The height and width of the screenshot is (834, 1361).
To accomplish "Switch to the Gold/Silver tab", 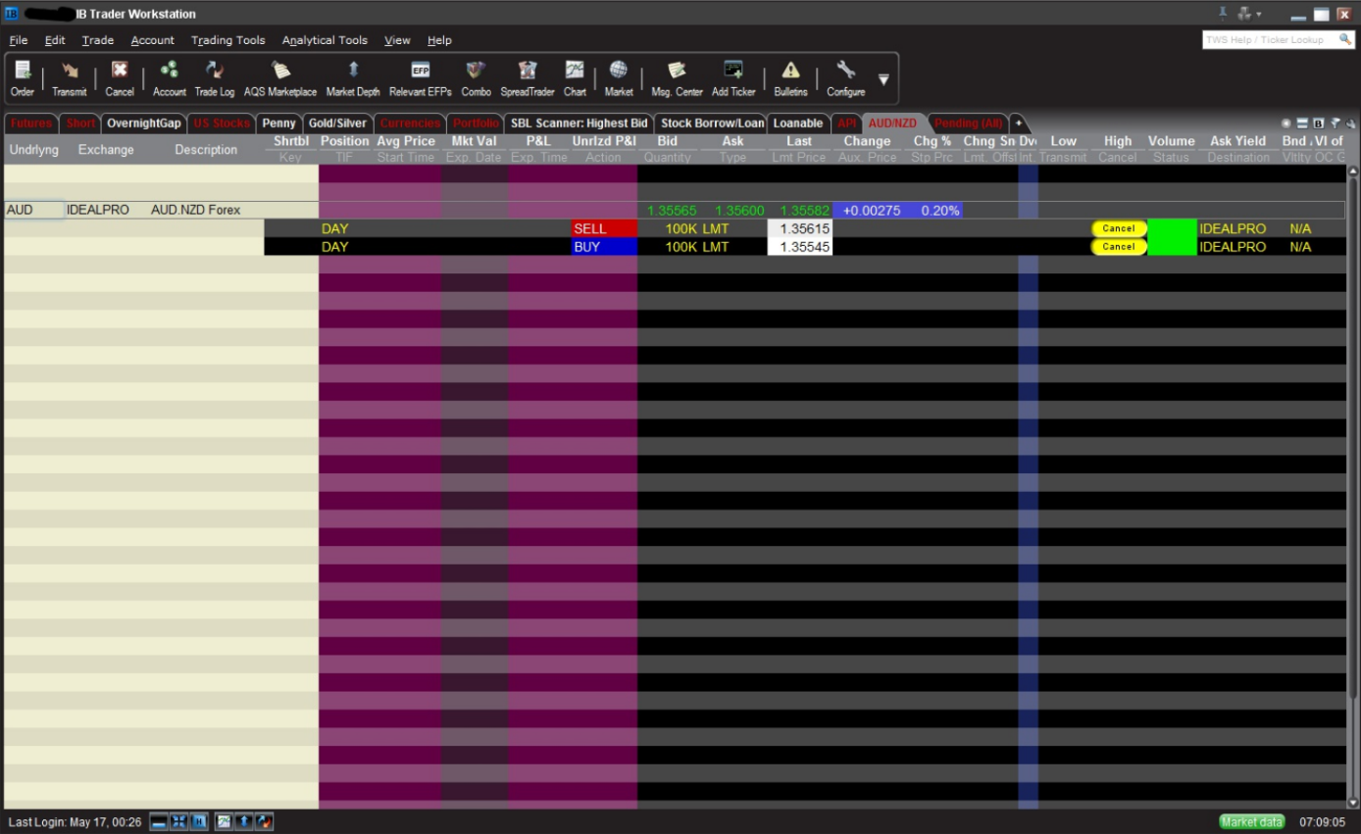I will point(337,123).
